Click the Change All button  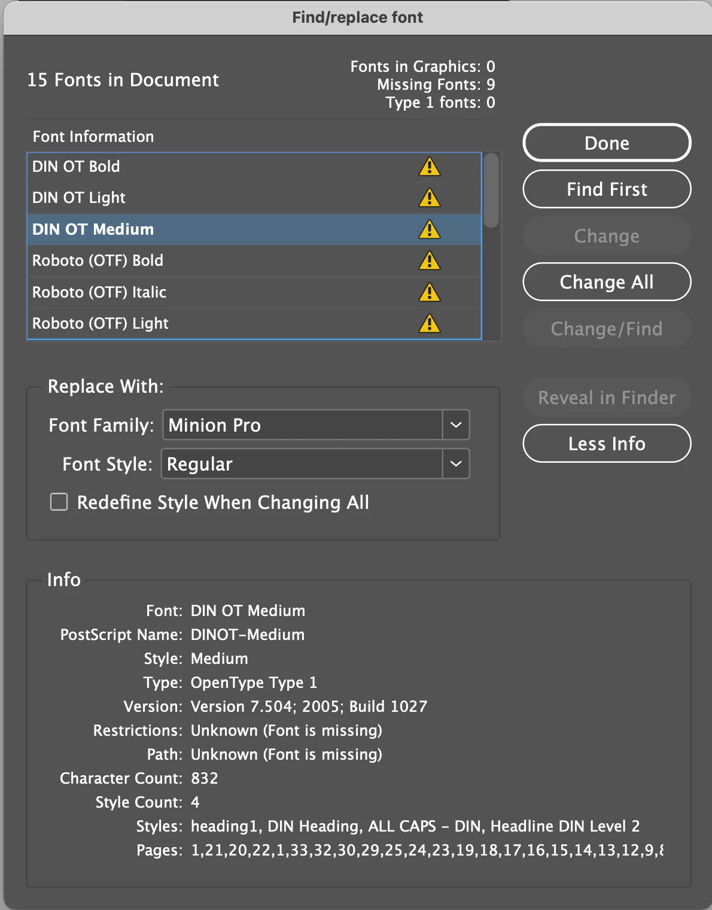pyautogui.click(x=607, y=282)
